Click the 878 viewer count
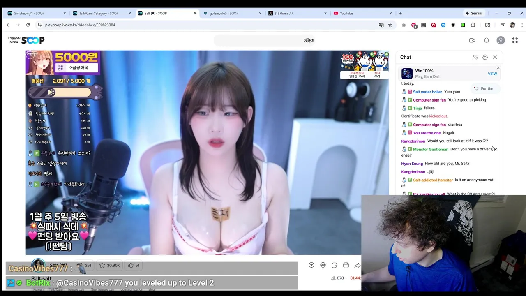 point(337,278)
